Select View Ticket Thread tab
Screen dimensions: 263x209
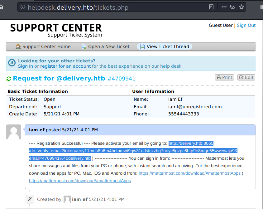coord(165,46)
